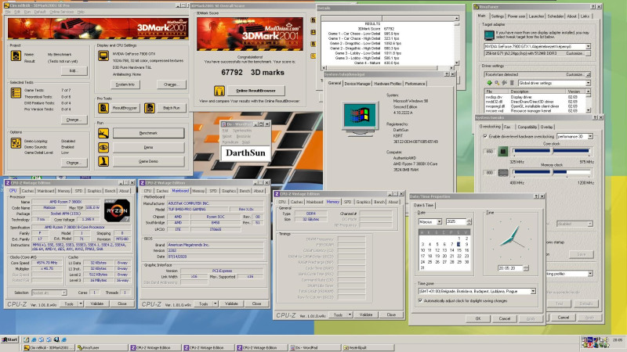Click the core clock chip icon
Viewport: 627px width, 352px height.
[x=503, y=151]
